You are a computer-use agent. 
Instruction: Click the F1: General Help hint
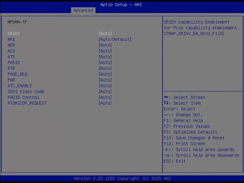click(x=183, y=120)
